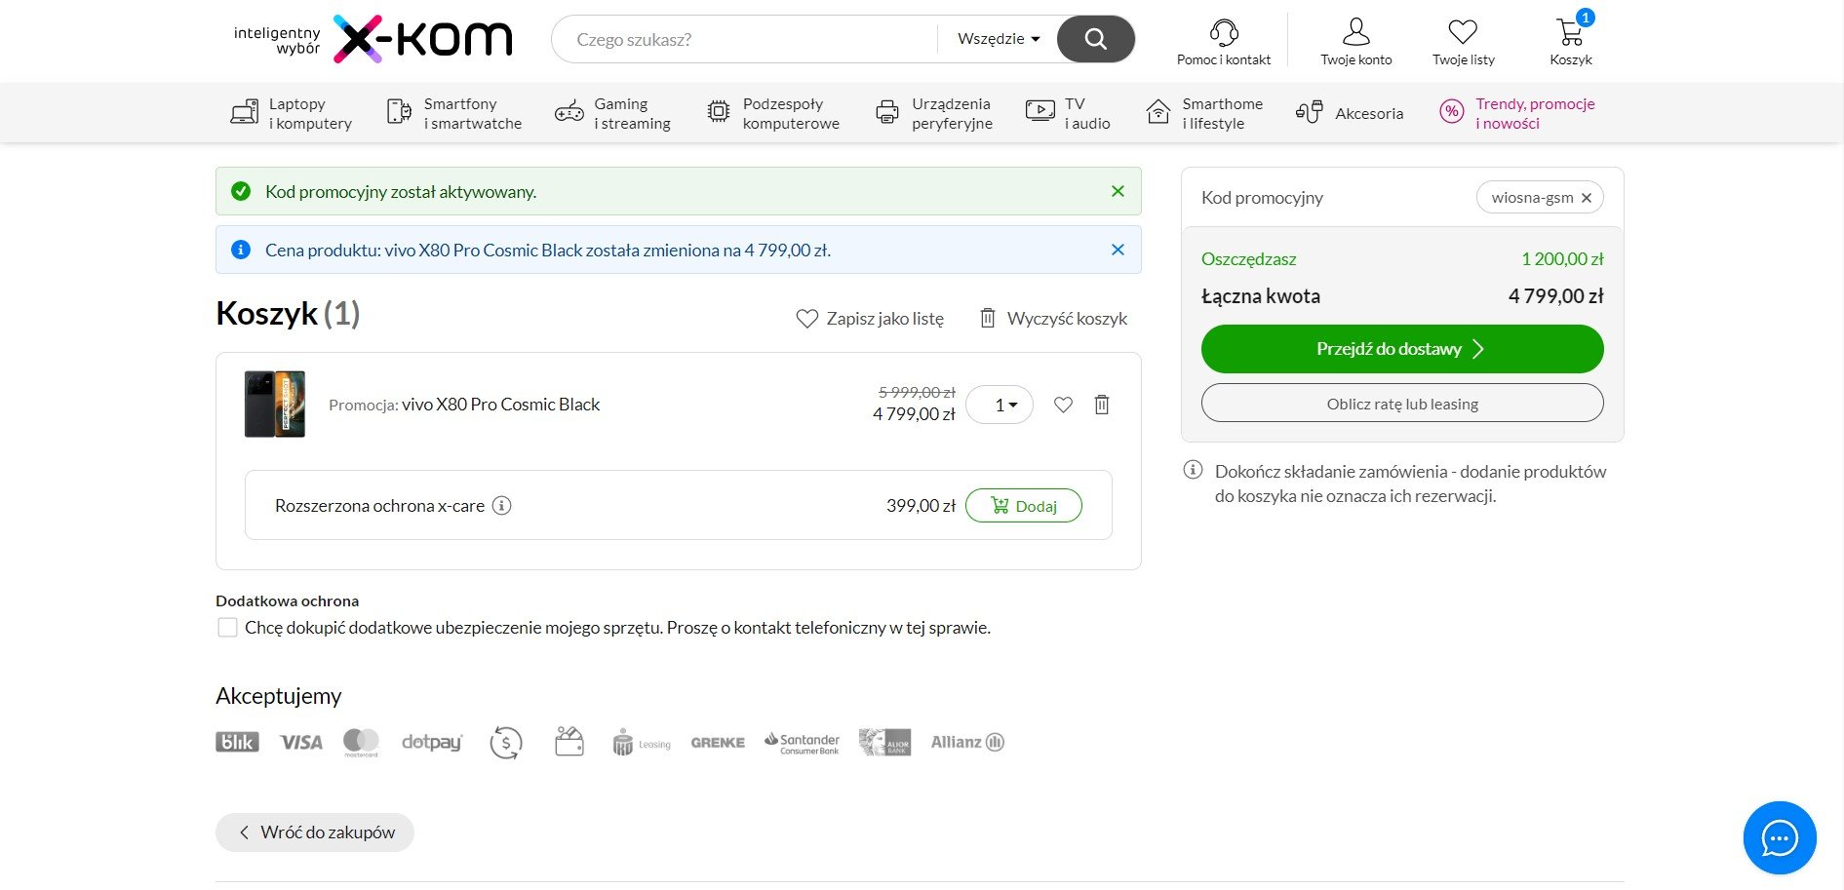This screenshot has height=890, width=1844.
Task: Click the info icon beside order notice
Action: 1193,470
